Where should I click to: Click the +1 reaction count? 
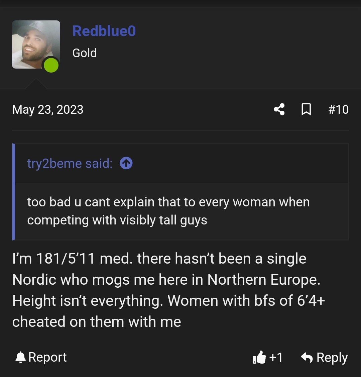[x=275, y=357]
